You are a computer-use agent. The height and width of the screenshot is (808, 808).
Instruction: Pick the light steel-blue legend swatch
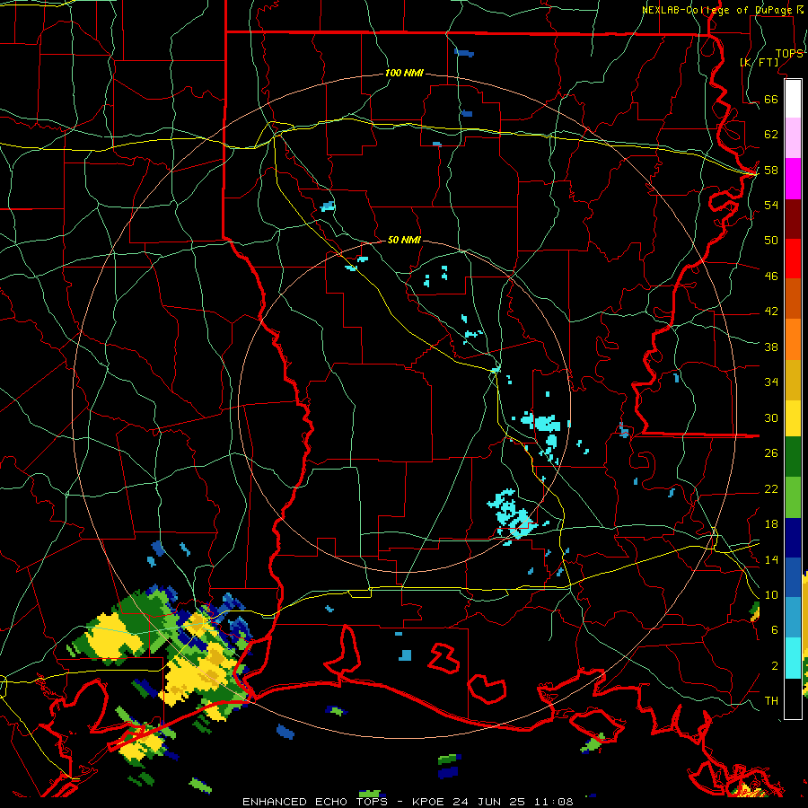(x=793, y=618)
